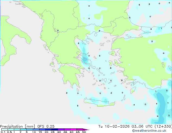Pick the 0.5–1 mm legend swatch

point(11,129)
